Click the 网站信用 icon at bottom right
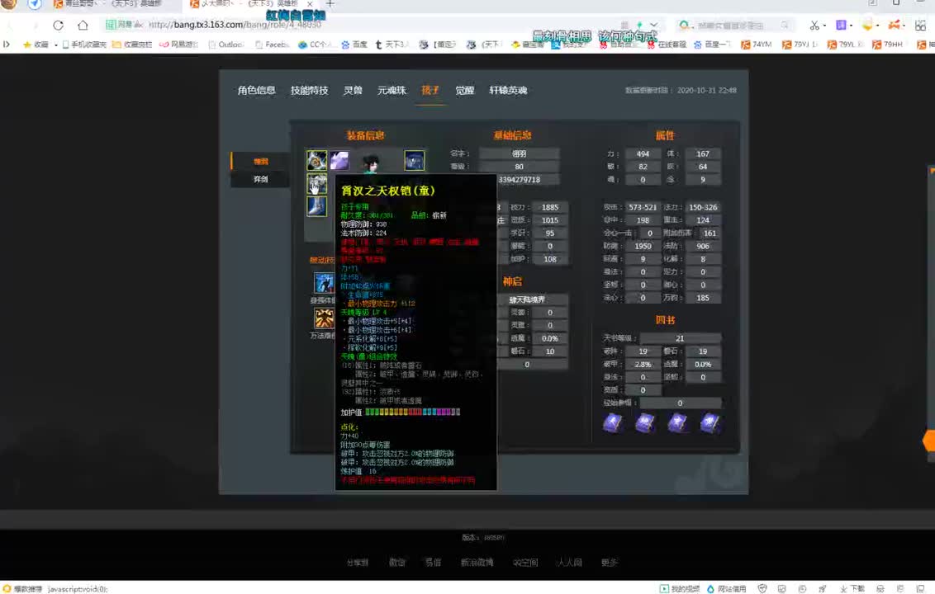The height and width of the screenshot is (594, 935). click(710, 589)
